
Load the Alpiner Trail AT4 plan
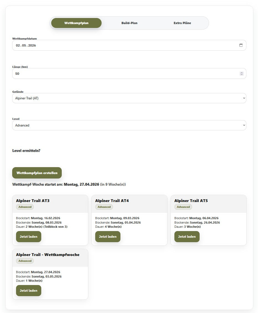pyautogui.click(x=108, y=237)
